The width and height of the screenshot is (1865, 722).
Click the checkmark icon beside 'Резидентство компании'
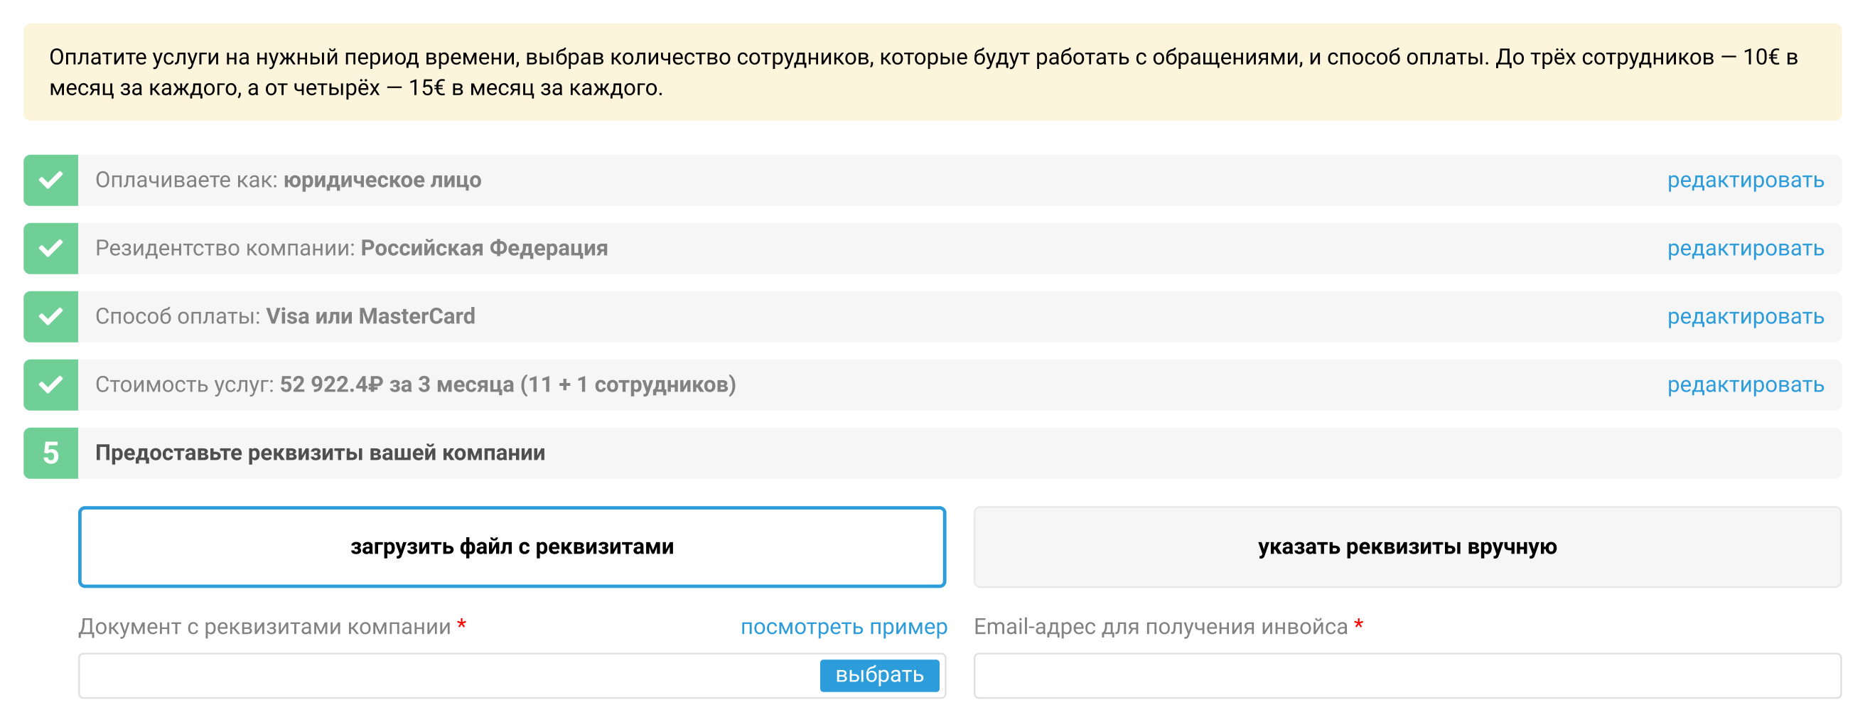tap(50, 249)
